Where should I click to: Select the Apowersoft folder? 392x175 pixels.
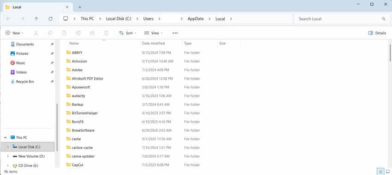point(81,87)
